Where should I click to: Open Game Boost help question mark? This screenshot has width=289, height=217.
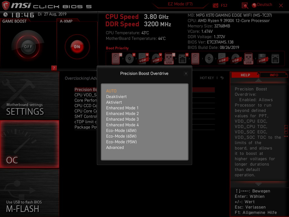click(x=54, y=68)
